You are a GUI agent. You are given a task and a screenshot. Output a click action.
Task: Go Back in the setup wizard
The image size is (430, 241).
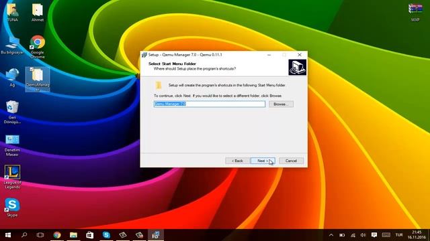[237, 161]
